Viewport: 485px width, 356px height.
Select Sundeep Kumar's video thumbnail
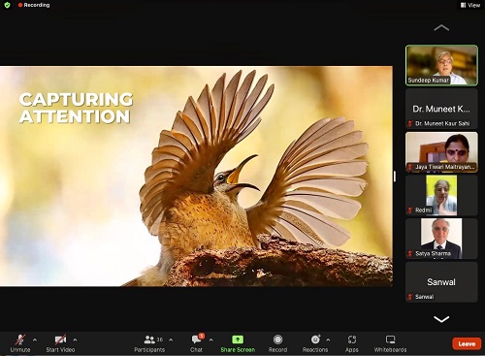tap(441, 66)
